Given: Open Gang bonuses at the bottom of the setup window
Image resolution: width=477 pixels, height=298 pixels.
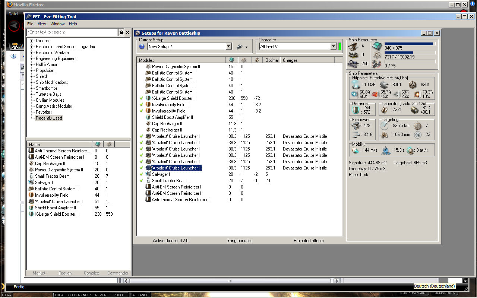Looking at the screenshot, I should pos(239,241).
